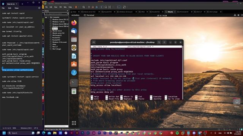243x136 pixels.
Task: Open VMware View menu
Action: pos(56,7)
